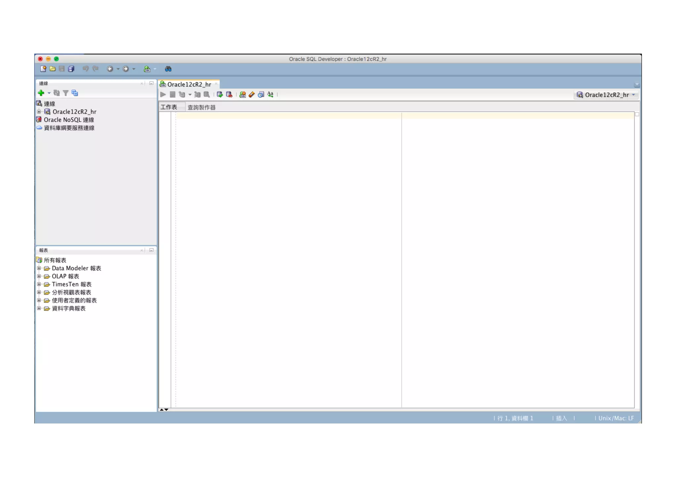Open dropdown arrow next to Back button

118,69
